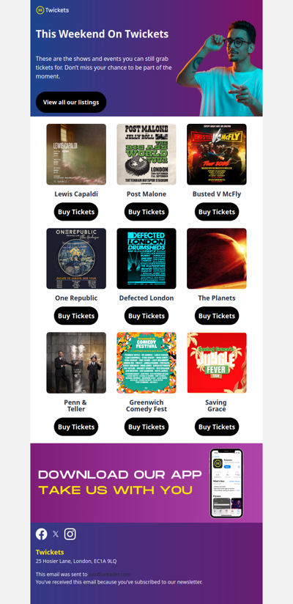Buy Tickets for Post Malone
The height and width of the screenshot is (604, 293).
pyautogui.click(x=146, y=212)
